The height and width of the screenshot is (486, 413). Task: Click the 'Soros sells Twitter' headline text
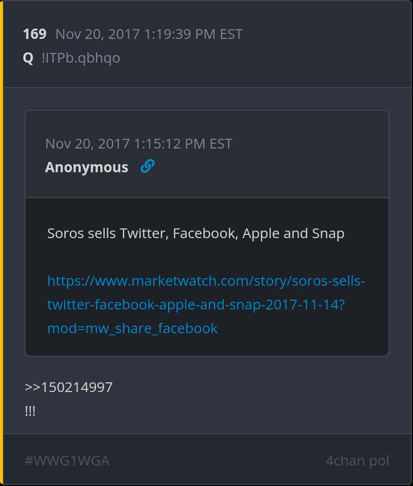196,233
